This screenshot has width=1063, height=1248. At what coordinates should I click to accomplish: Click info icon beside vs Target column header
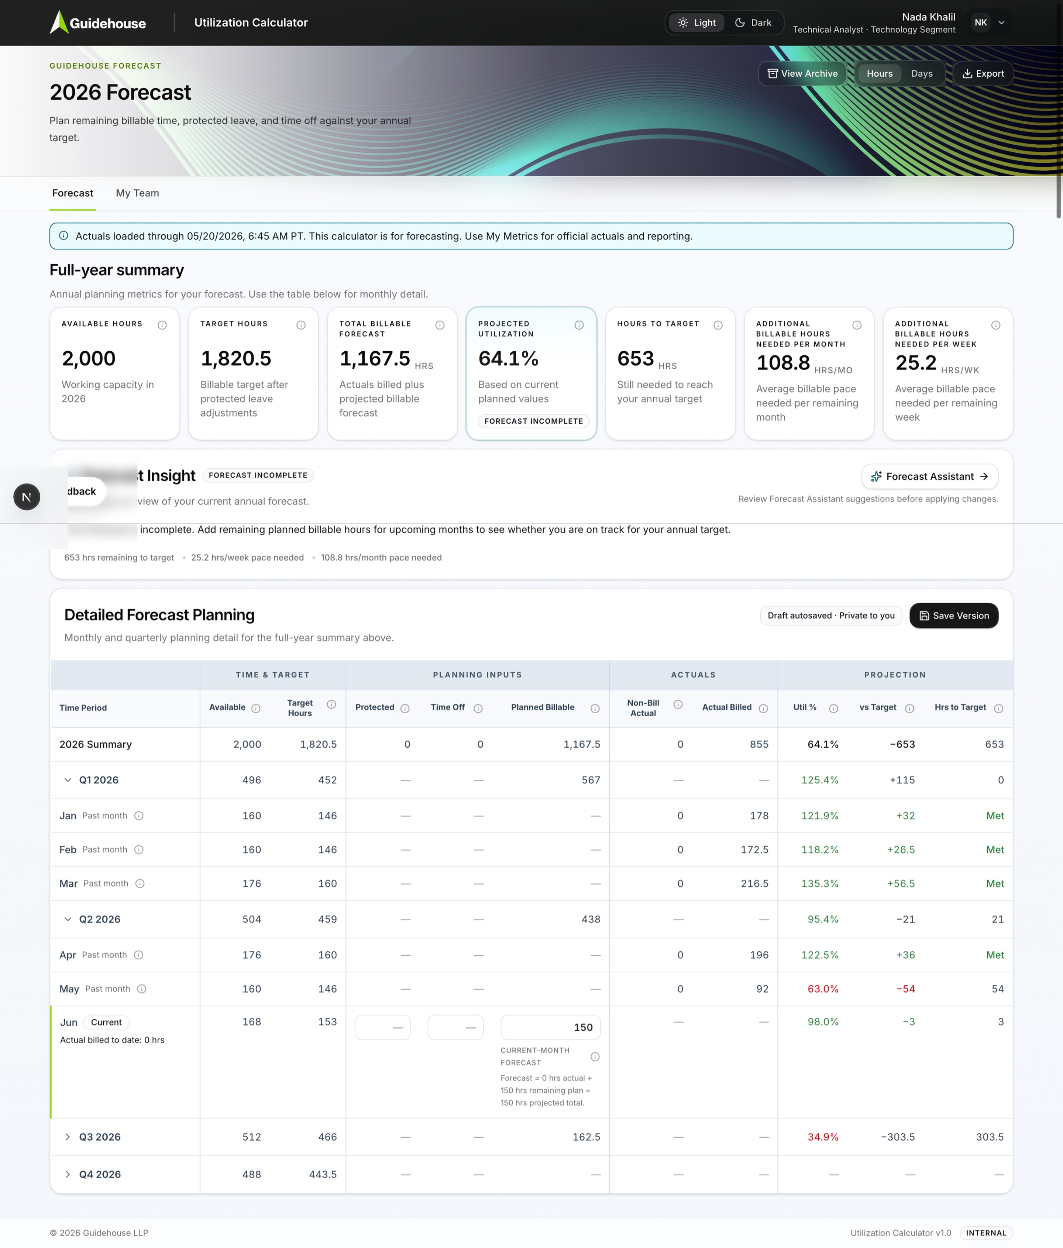click(910, 709)
